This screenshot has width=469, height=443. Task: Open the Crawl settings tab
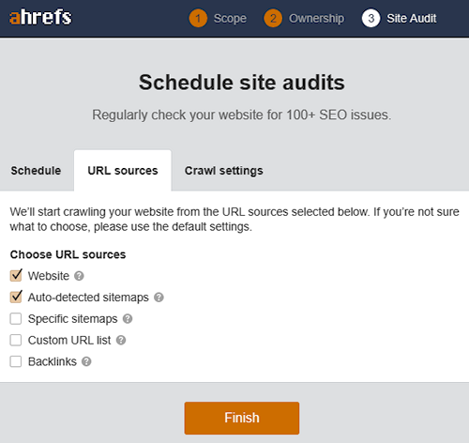pos(224,171)
